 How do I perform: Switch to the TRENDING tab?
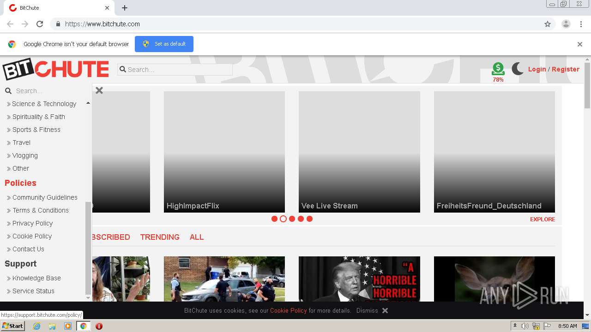point(160,237)
